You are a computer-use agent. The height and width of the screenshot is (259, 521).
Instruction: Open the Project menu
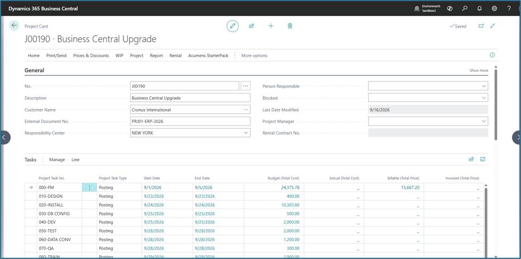[x=137, y=55]
